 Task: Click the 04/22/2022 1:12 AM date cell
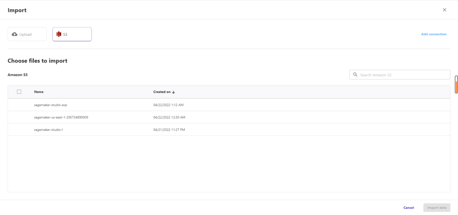tap(168, 105)
